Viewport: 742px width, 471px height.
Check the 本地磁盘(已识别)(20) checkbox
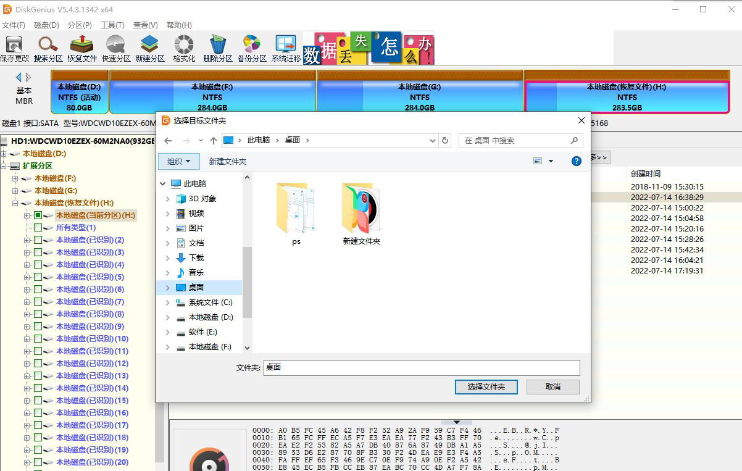[38, 462]
